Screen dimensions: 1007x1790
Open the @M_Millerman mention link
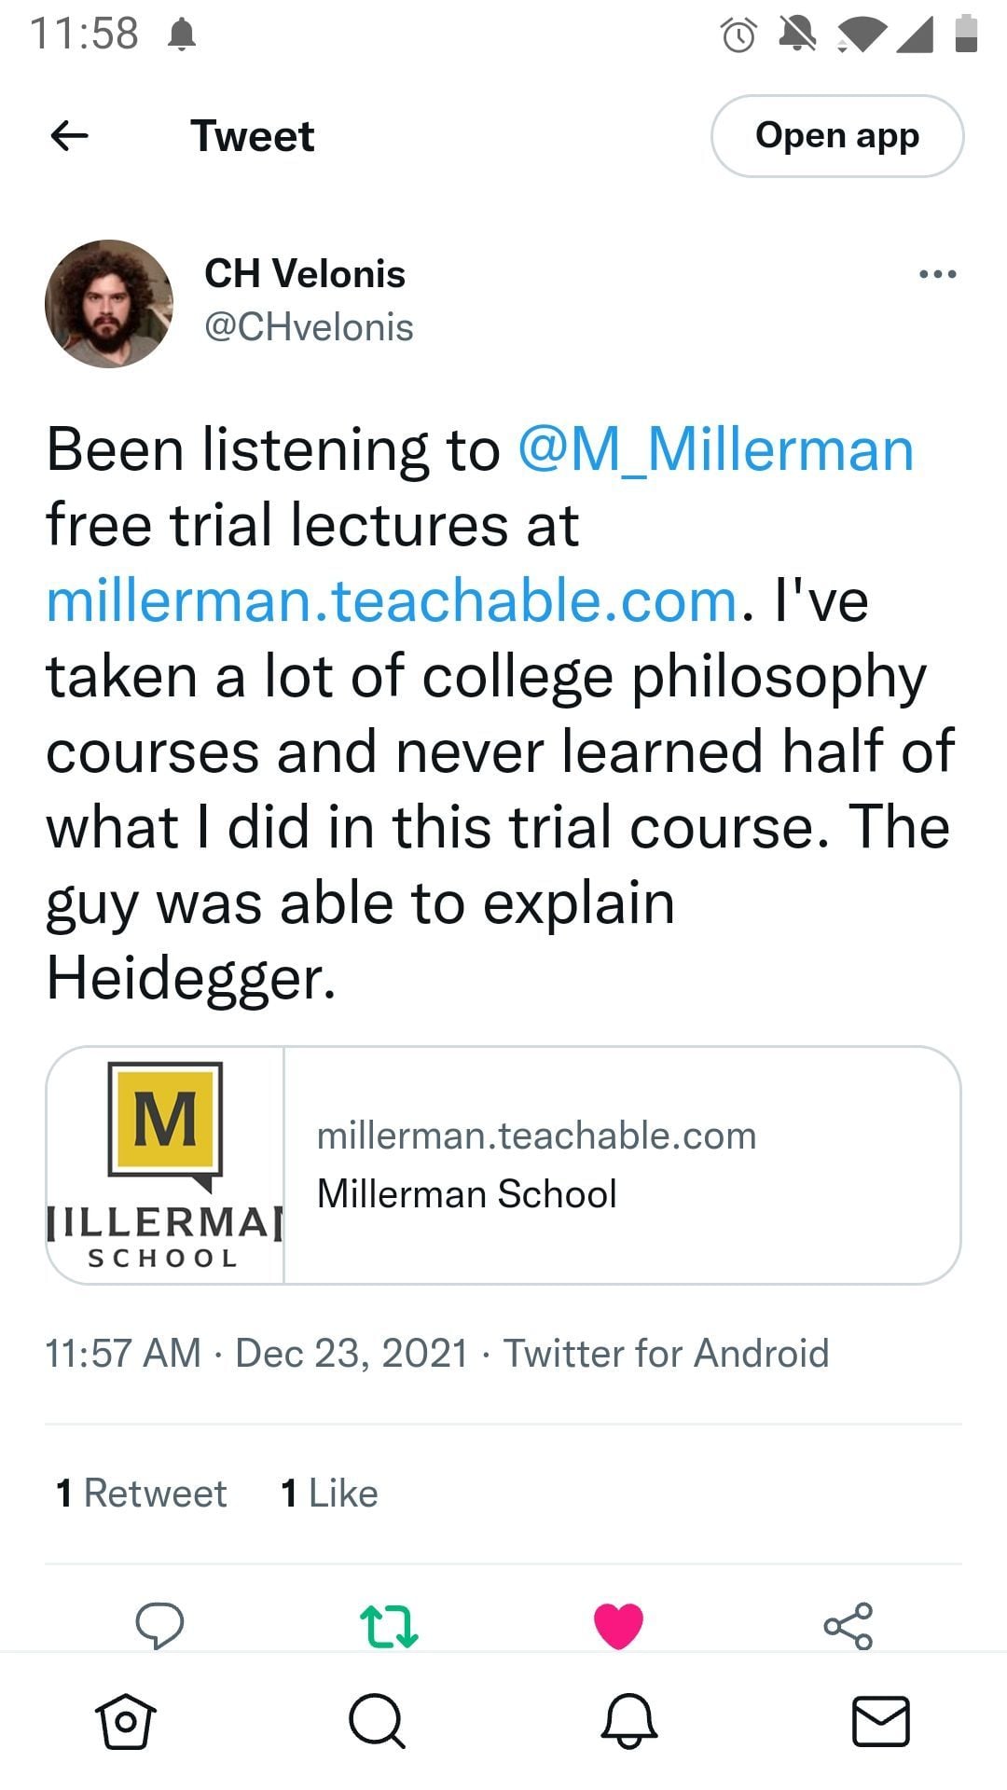[715, 449]
